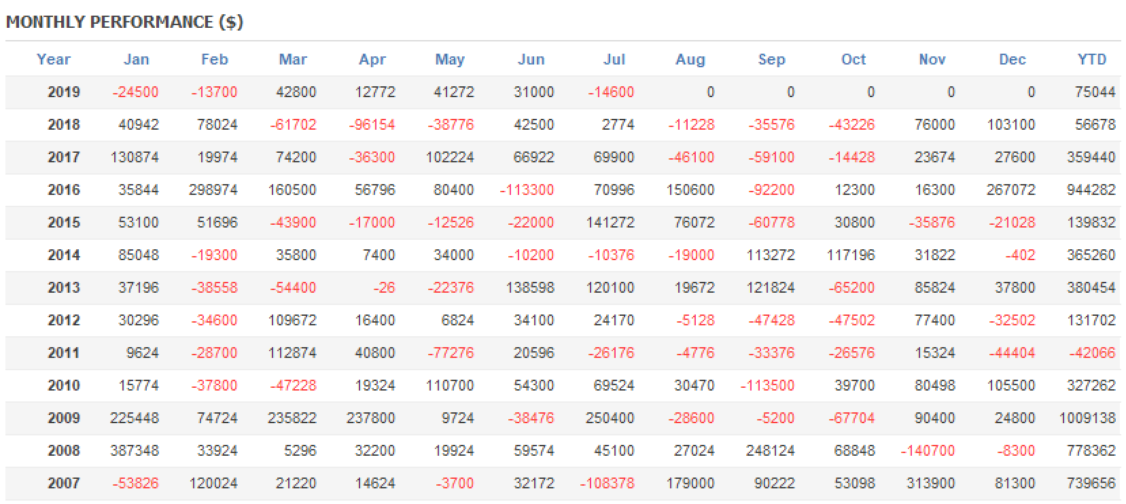Select the 2011 YTD loss value -42066
This screenshot has width=1126, height=504.
(1092, 353)
